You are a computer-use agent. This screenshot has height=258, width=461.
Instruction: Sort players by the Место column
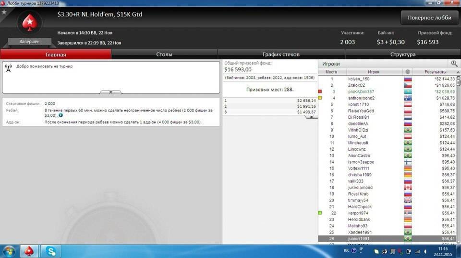(x=331, y=72)
